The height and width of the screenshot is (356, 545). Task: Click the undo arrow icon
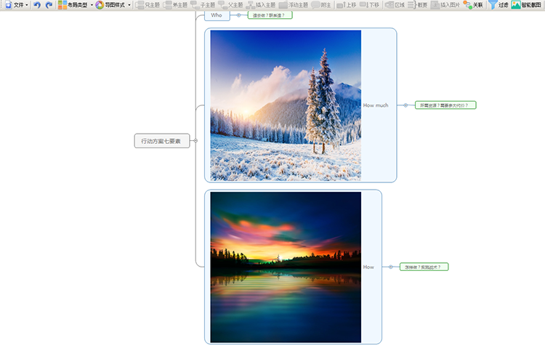pyautogui.click(x=37, y=5)
